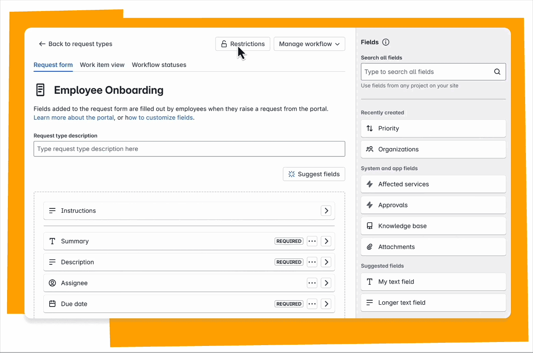
Task: Expand the Instructions field chevron
Action: (x=326, y=211)
